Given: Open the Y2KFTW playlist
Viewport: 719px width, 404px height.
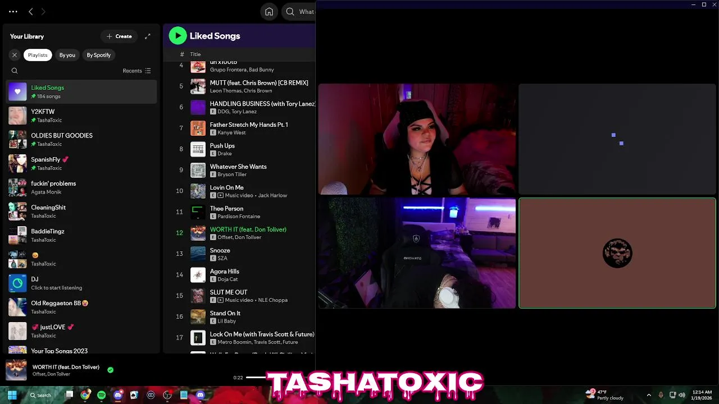Looking at the screenshot, I should 81,116.
